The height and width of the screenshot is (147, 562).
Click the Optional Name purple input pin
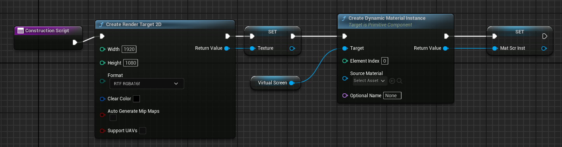(x=345, y=95)
